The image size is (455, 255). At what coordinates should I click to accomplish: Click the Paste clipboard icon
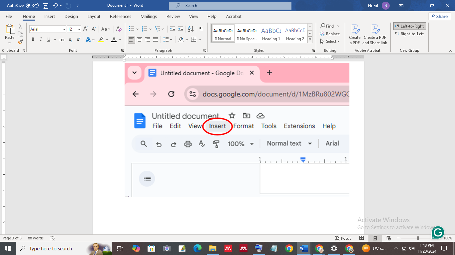[10, 30]
